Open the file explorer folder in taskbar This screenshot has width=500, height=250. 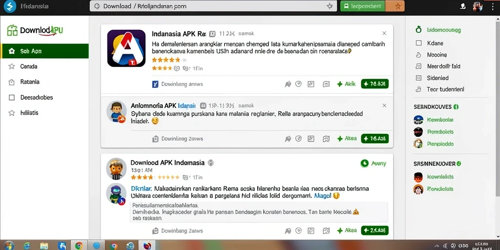pyautogui.click(x=44, y=246)
